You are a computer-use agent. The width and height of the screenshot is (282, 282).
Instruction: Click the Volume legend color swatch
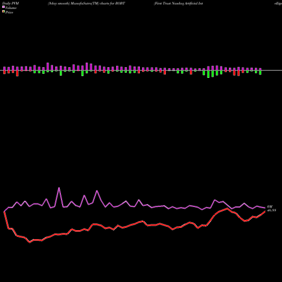[3, 7]
